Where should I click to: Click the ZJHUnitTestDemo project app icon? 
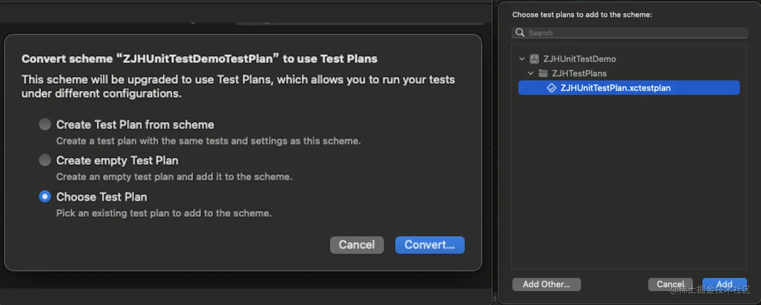tap(534, 58)
